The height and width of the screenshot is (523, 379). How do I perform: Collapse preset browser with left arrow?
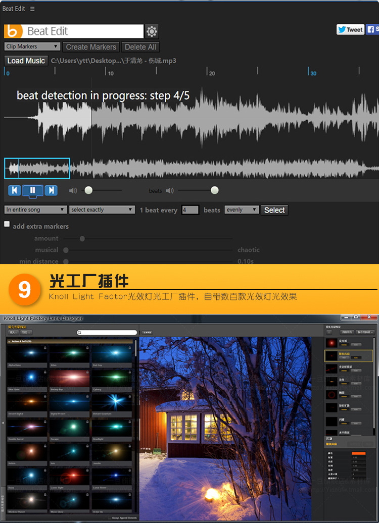coord(3,423)
